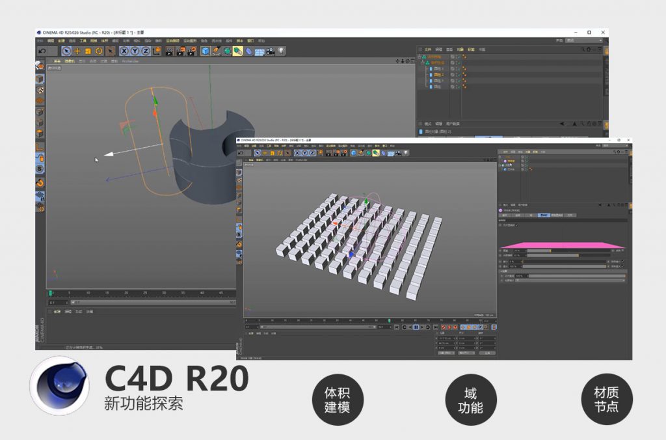The width and height of the screenshot is (666, 440).
Task: Switch to Texture mode checkered icon in the back window
Action: click(40, 90)
